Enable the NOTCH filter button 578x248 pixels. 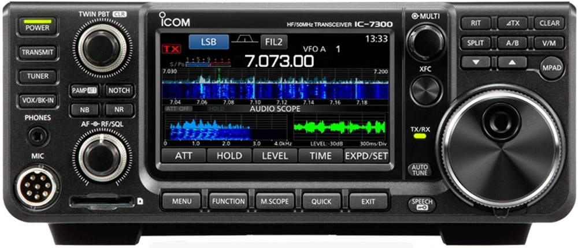119,91
